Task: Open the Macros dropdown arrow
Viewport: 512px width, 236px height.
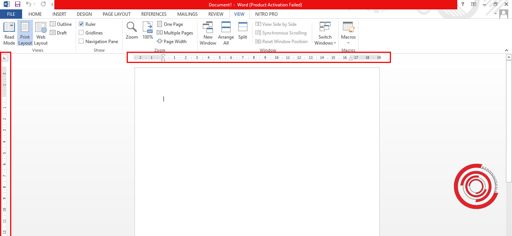Action: pyautogui.click(x=348, y=43)
